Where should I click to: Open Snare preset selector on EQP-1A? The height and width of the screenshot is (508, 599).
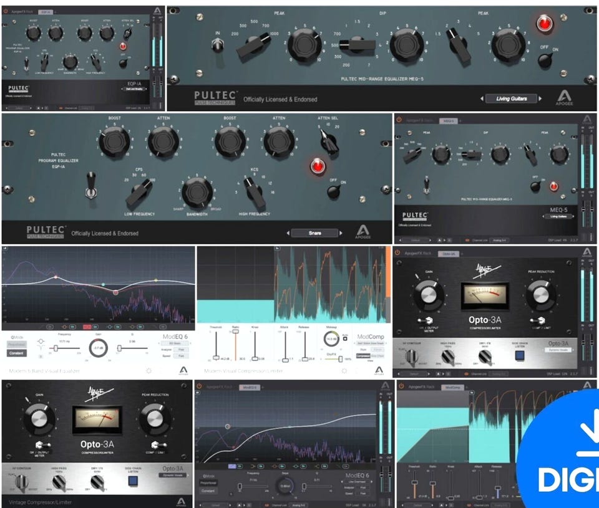coord(314,233)
